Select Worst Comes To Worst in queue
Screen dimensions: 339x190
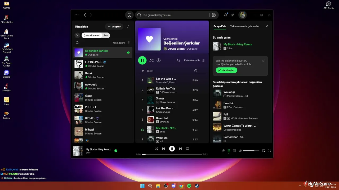click(x=240, y=127)
